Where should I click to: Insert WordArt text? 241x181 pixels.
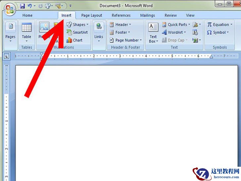(174, 32)
